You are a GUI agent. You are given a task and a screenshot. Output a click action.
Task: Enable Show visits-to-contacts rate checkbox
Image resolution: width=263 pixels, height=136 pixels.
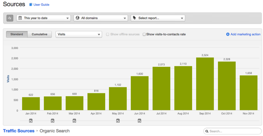(x=144, y=34)
